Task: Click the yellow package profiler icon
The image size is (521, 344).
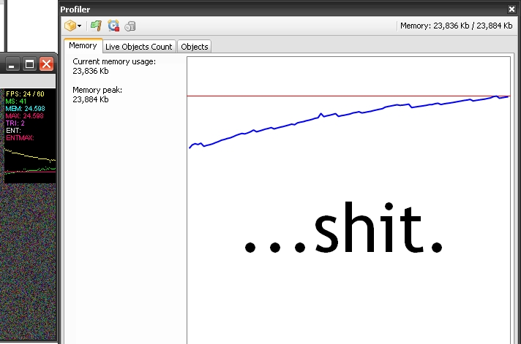Action: pyautogui.click(x=70, y=26)
